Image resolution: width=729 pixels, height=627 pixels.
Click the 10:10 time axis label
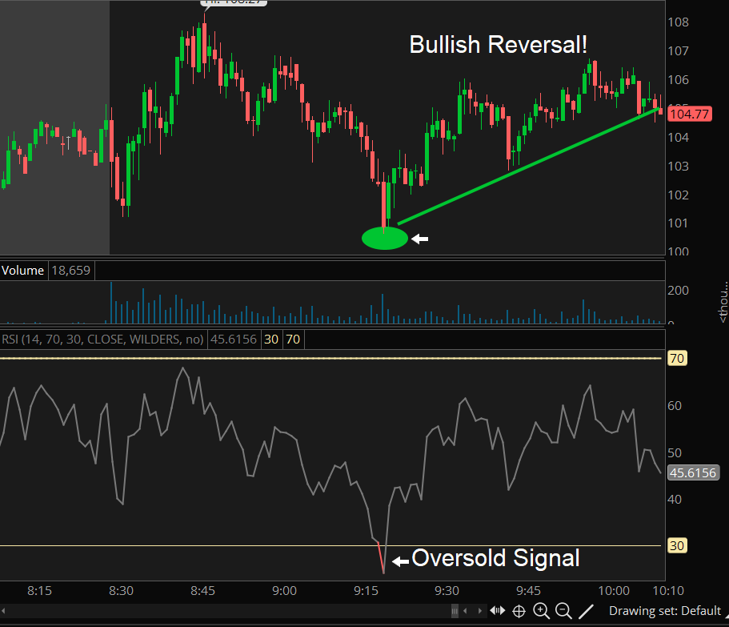tap(668, 591)
